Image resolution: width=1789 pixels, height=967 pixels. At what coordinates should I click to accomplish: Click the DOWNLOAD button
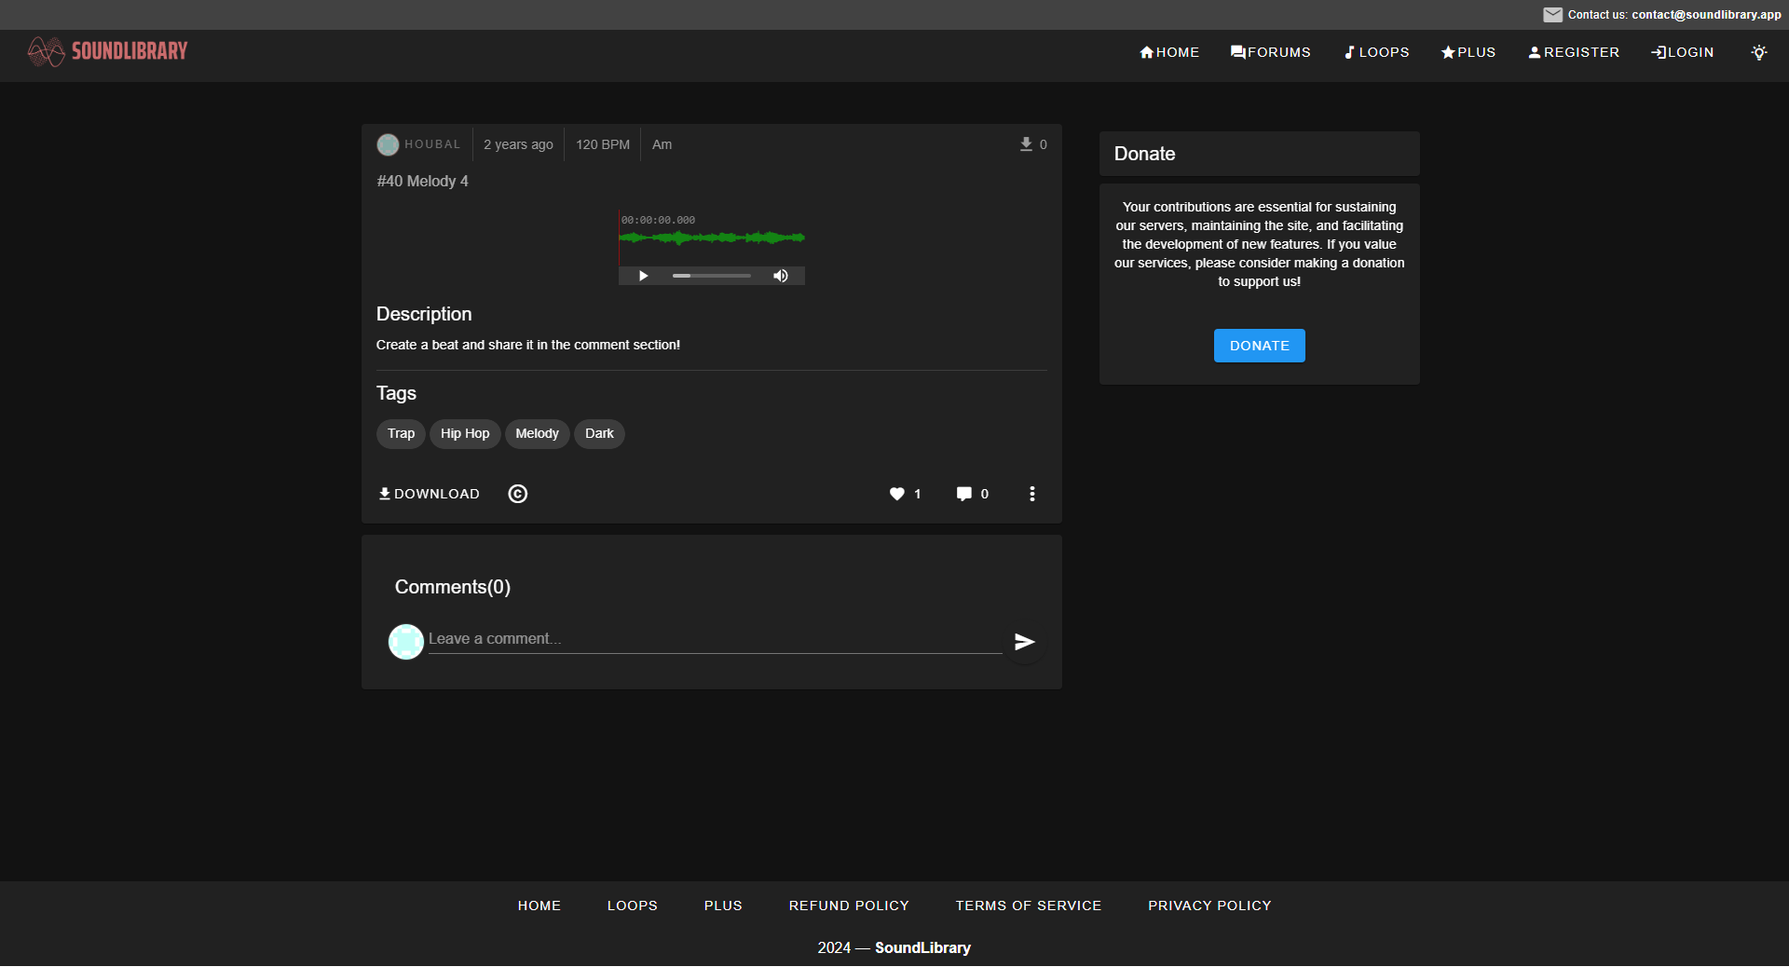[429, 494]
